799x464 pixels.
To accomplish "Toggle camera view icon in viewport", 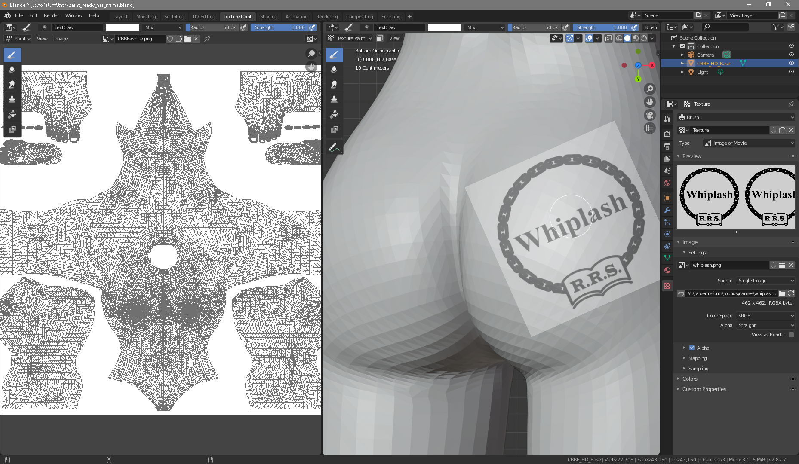I will (x=650, y=115).
